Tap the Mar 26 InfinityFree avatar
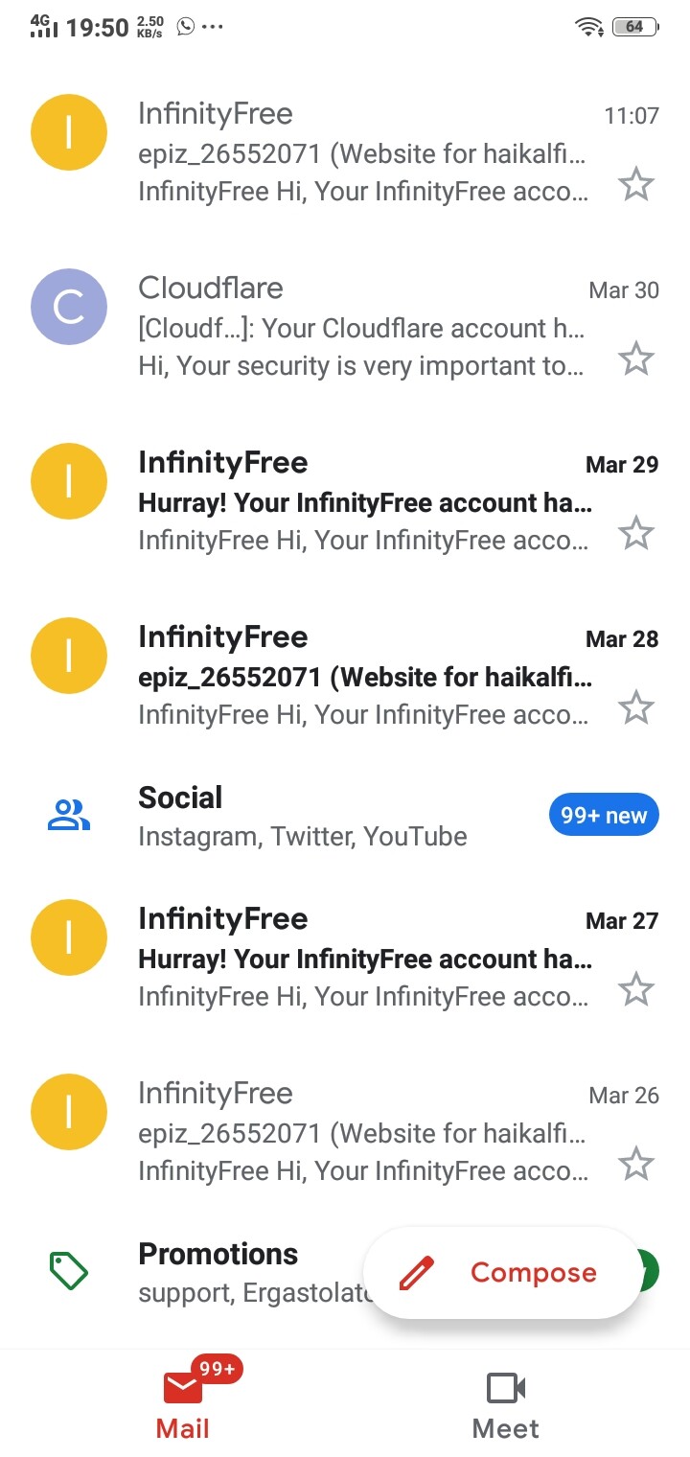This screenshot has height=1457, width=690. click(x=69, y=1112)
